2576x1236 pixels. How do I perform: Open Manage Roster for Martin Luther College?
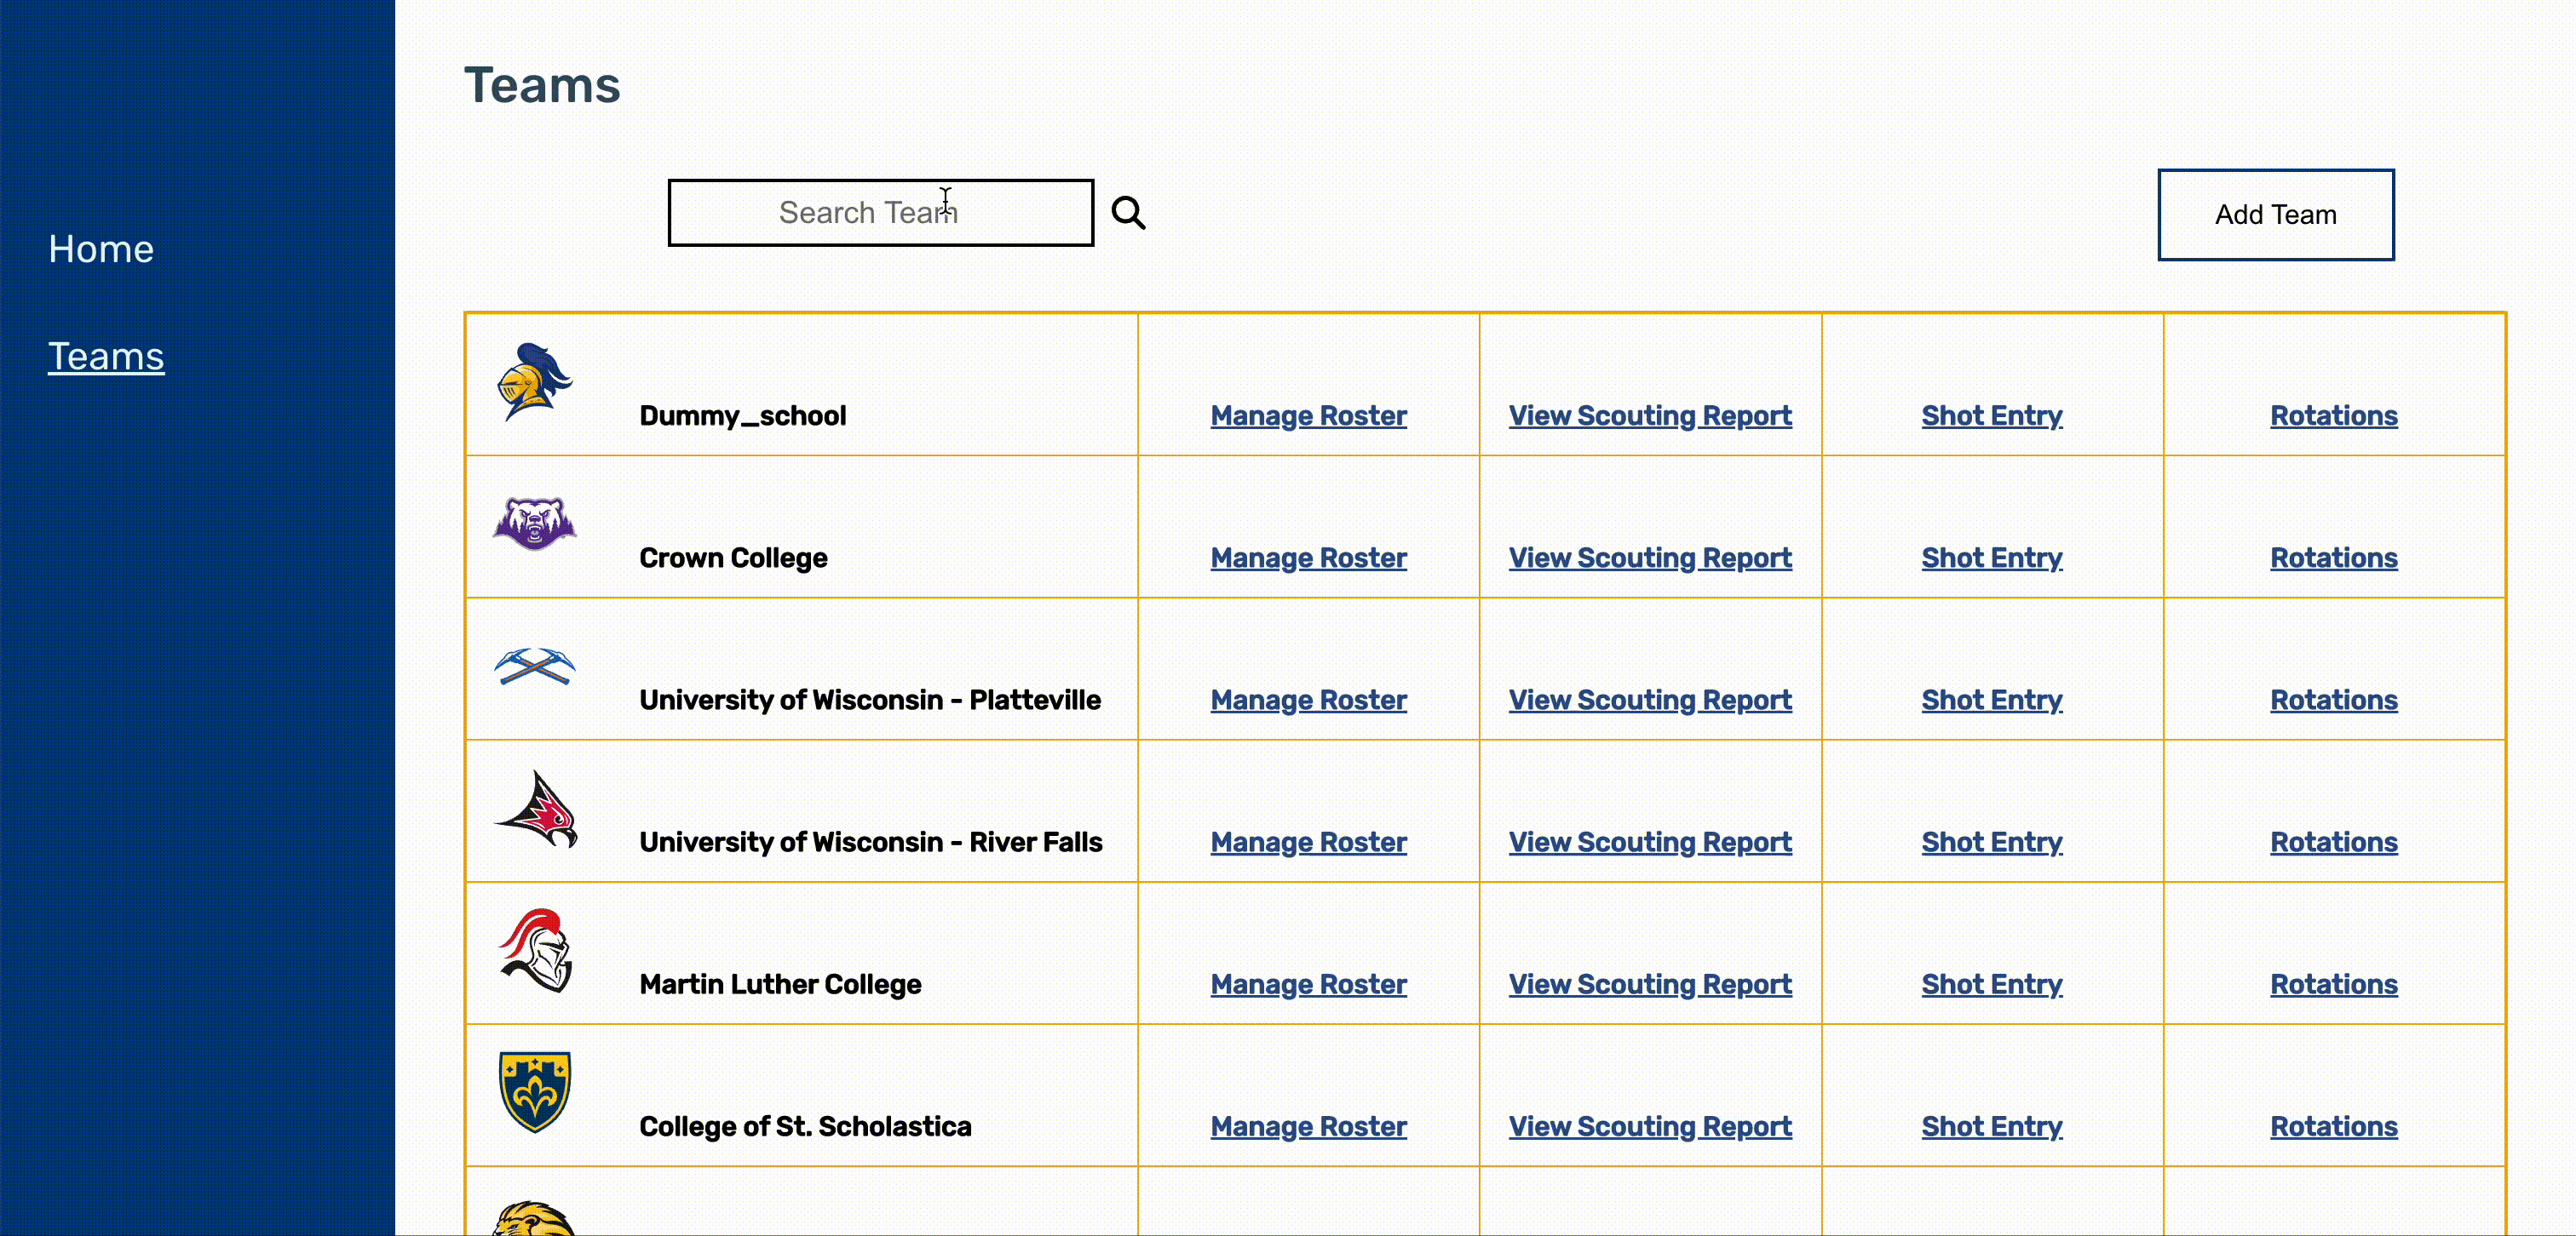[1308, 984]
